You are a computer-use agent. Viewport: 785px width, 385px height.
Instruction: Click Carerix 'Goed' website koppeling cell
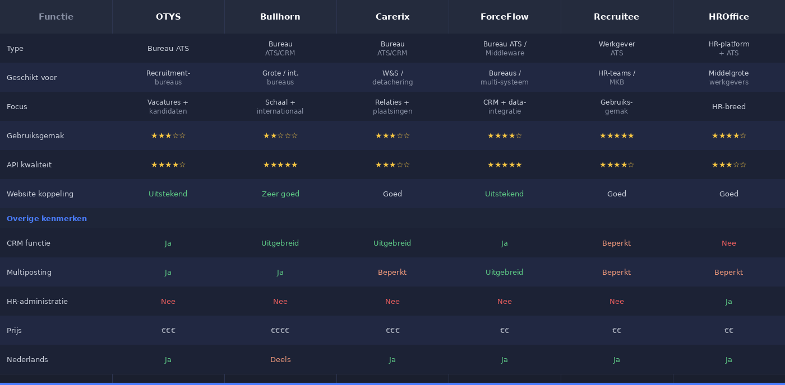[x=392, y=194]
